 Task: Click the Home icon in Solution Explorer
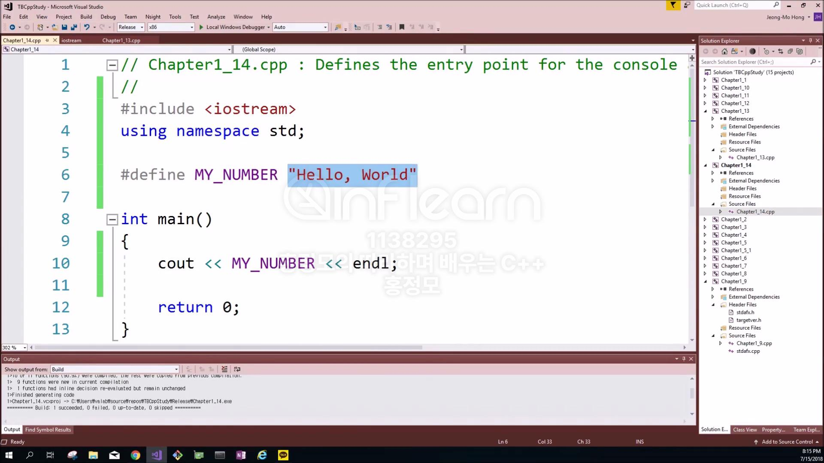click(x=724, y=51)
